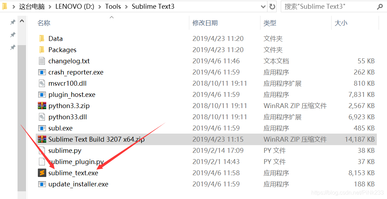Screen dimensions: 387x199
Task: Open address bar history dropdown
Action: pos(263,7)
